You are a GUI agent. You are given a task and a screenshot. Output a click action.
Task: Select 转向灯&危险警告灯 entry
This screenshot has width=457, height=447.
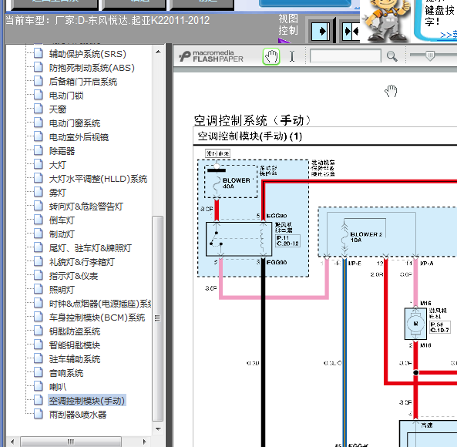[86, 207]
